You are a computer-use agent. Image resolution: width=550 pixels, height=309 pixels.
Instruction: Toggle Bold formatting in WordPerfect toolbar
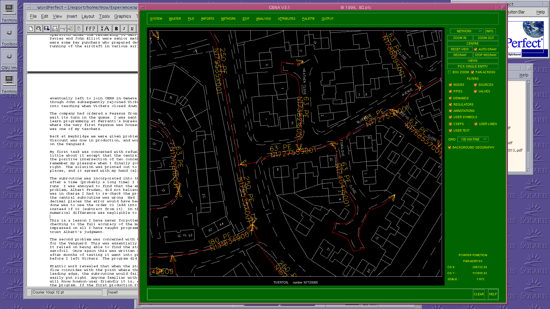116,29
